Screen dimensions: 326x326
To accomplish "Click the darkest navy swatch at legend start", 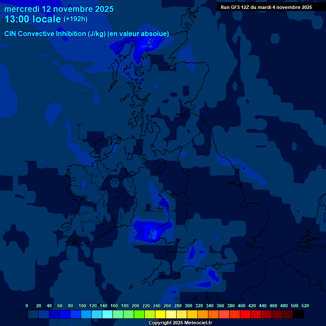I will tap(22, 315).
